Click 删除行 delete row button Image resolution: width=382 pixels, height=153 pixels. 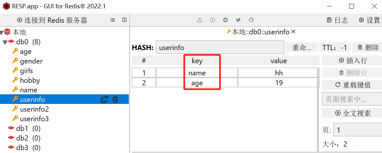coord(352,72)
